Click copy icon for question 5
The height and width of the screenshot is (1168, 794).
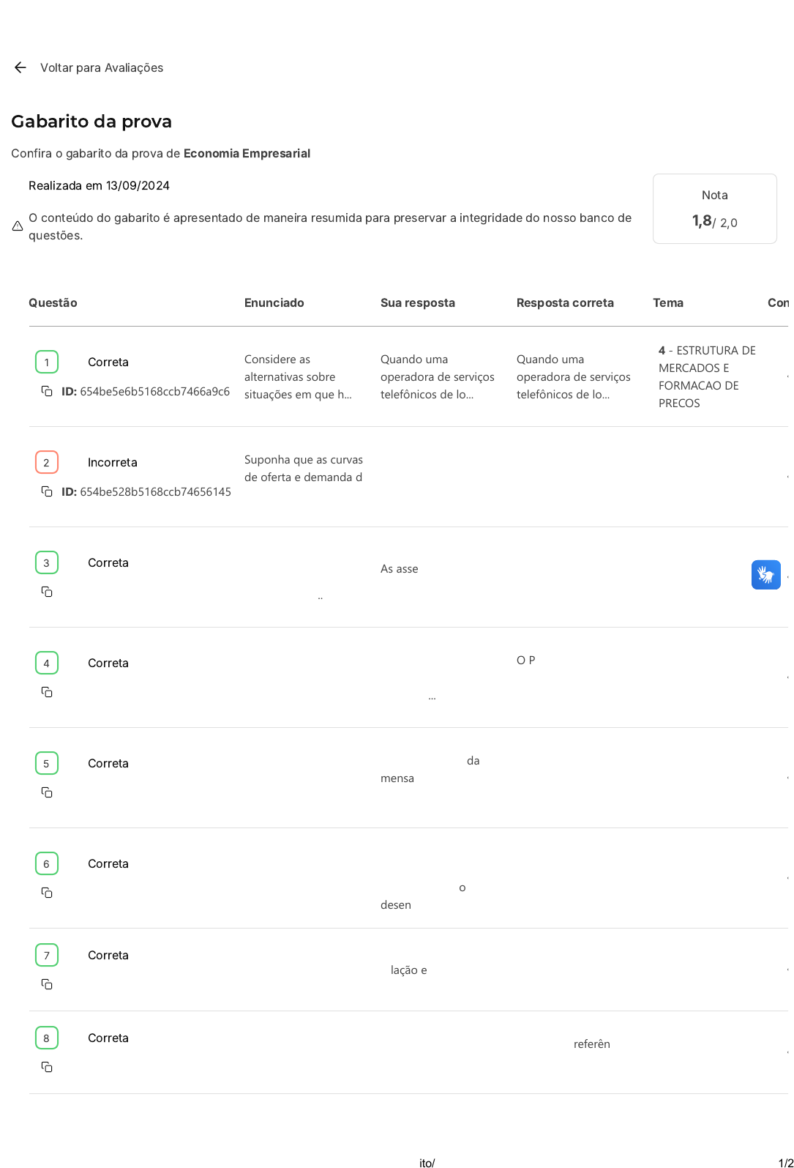[47, 792]
